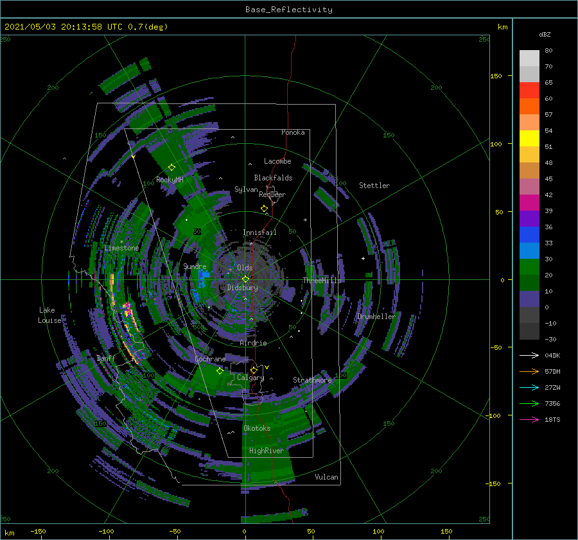578x540 pixels.
Task: Click the yellow diamond marker below RedDeer
Action: [265, 208]
